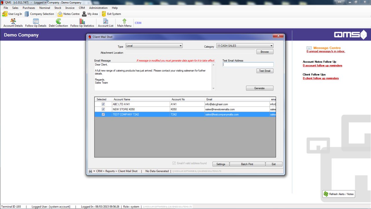
Task: Click the Selected column header
Action: [x=103, y=99]
